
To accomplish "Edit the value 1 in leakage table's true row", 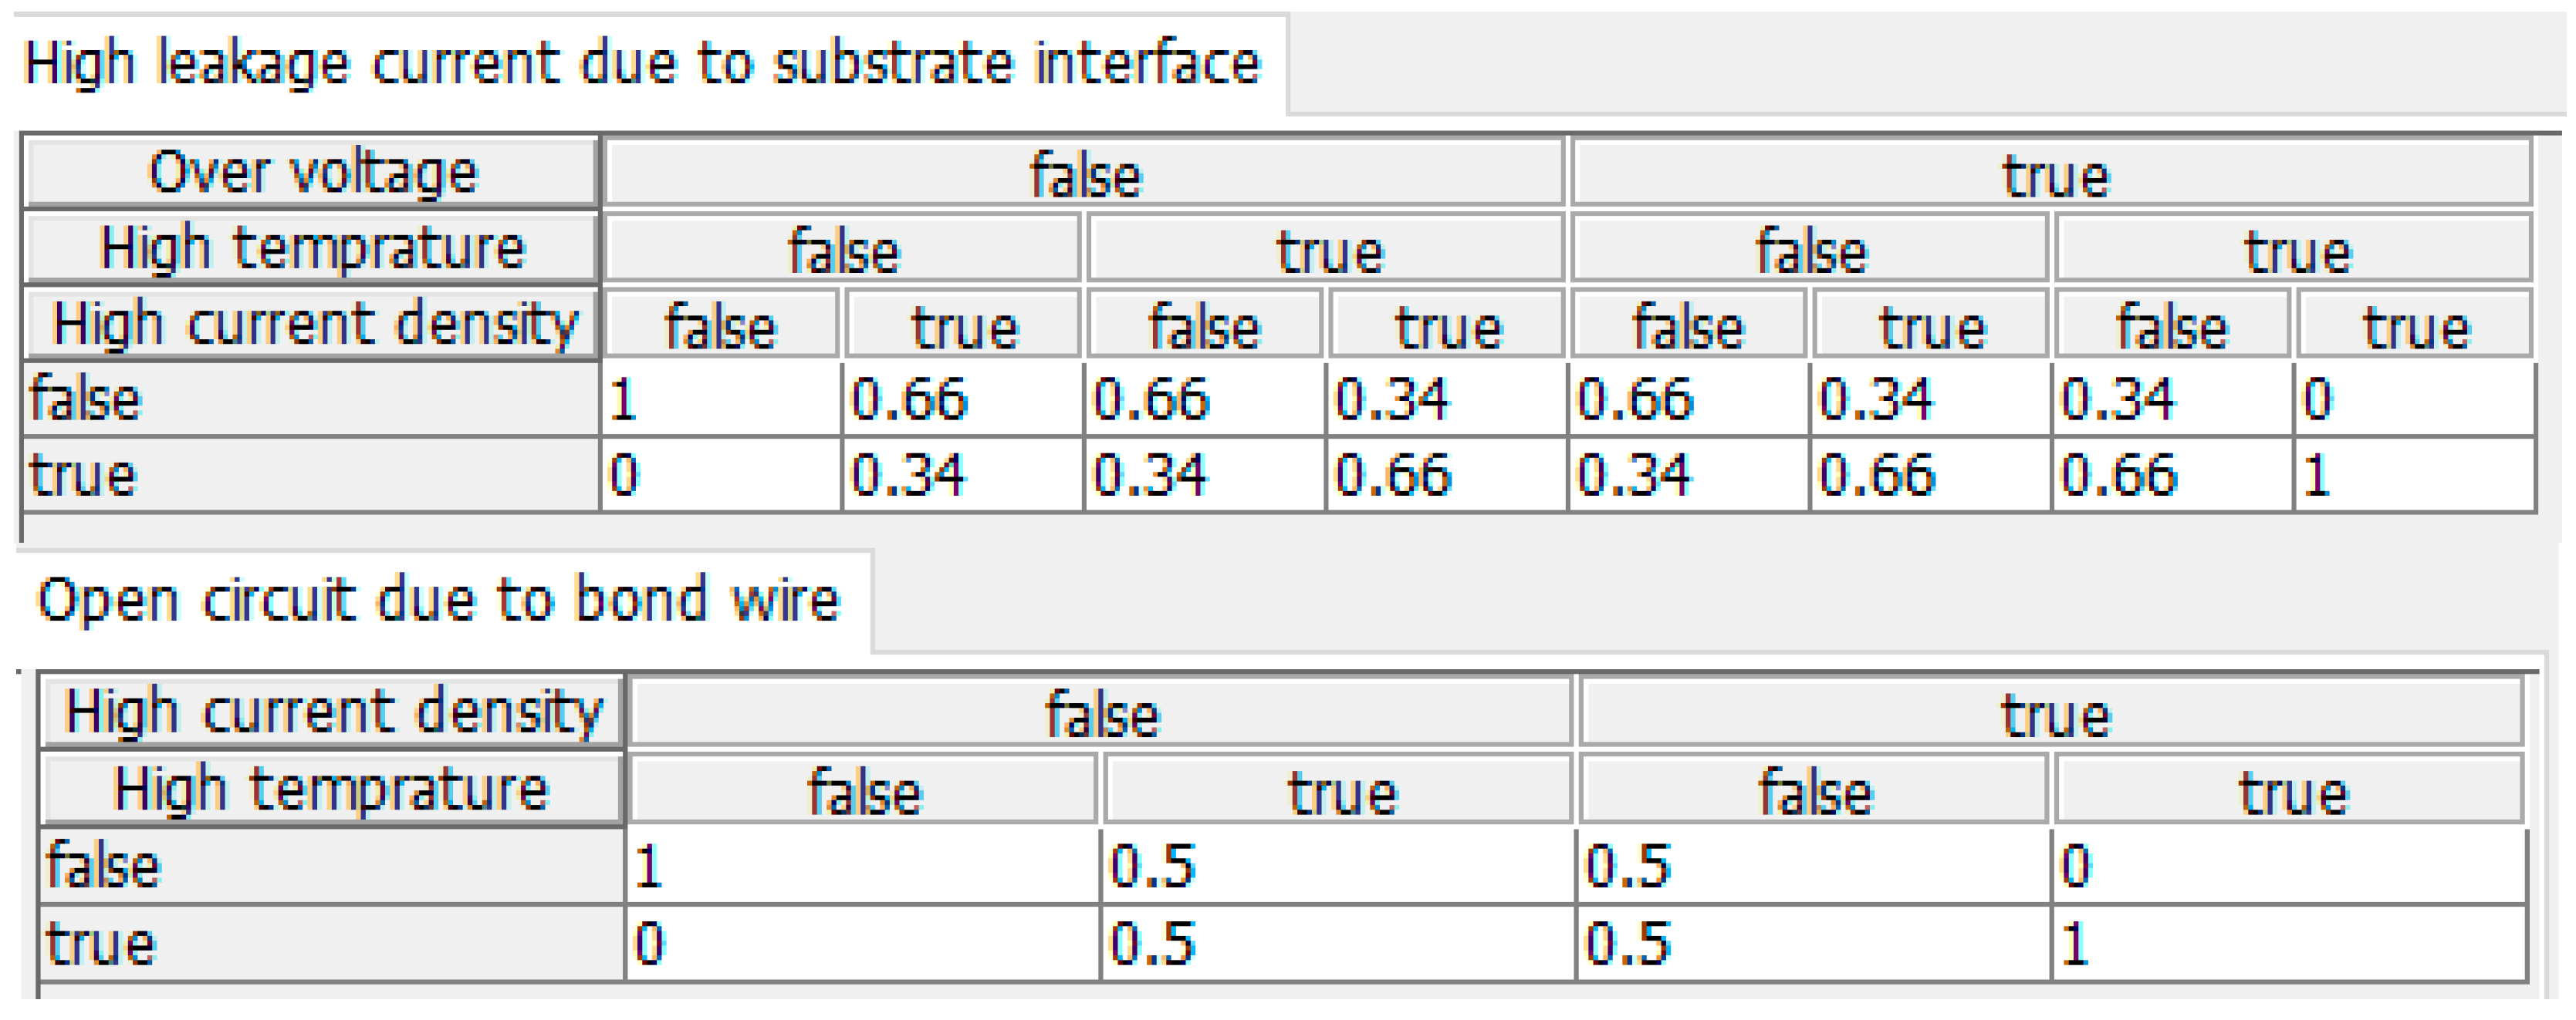I will tap(2414, 474).
